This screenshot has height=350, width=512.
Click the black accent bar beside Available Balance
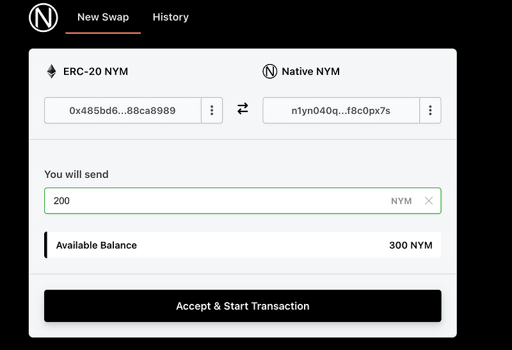click(x=45, y=245)
